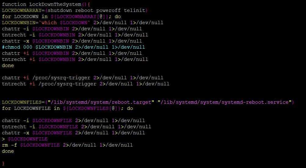The image size is (306, 168).
Task: Click the LOCKDOWNBIN= assignment variable name
Action: click(19, 23)
